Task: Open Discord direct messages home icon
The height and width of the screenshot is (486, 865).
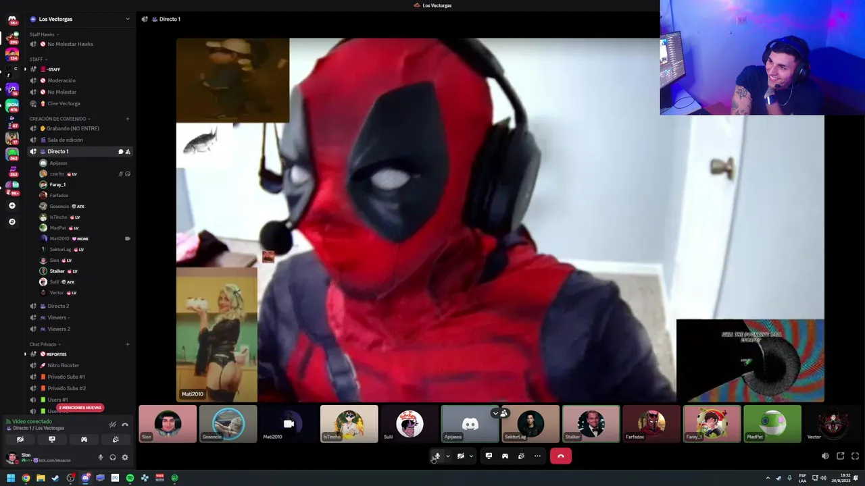Action: (11, 20)
